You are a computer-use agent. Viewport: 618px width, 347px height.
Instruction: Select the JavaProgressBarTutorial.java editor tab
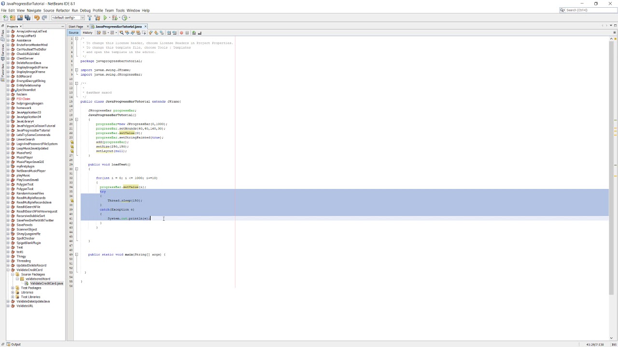click(x=118, y=27)
